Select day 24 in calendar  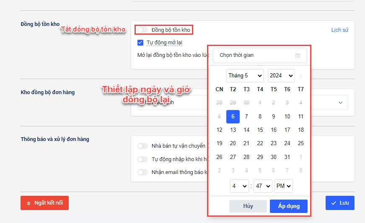(287, 144)
